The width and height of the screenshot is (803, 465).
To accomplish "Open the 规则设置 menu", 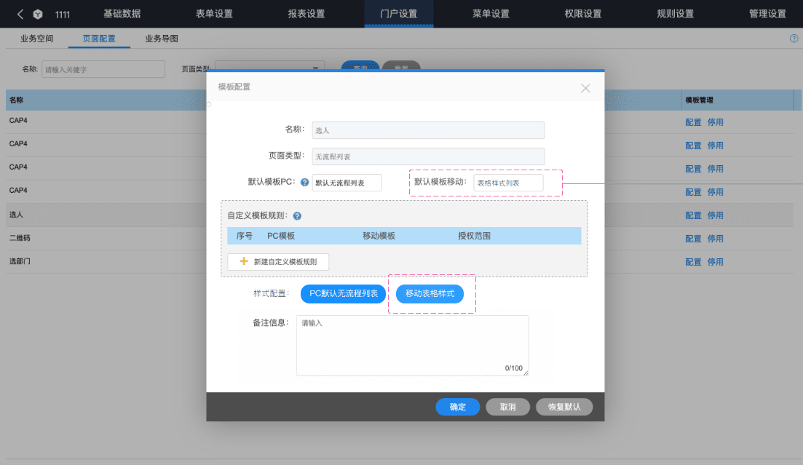I will (675, 14).
